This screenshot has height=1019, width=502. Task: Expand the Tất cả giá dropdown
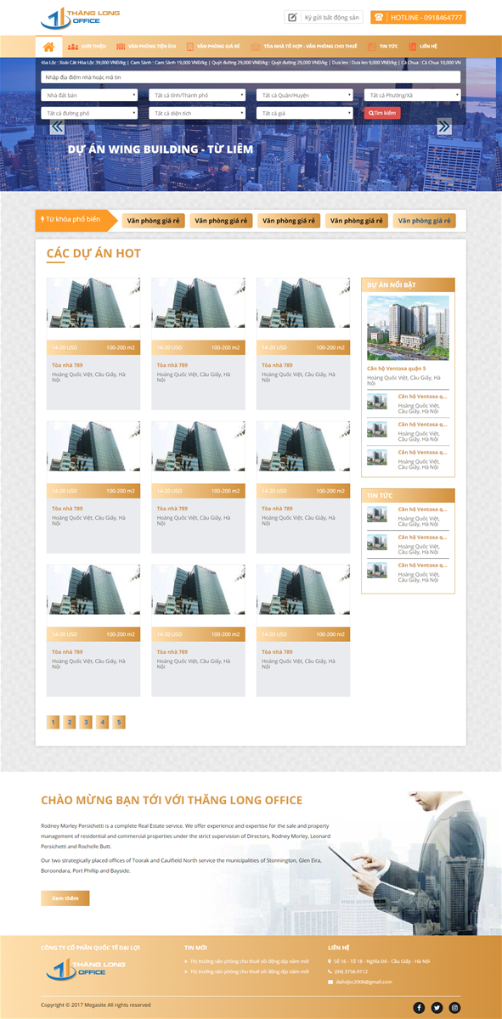(x=305, y=113)
